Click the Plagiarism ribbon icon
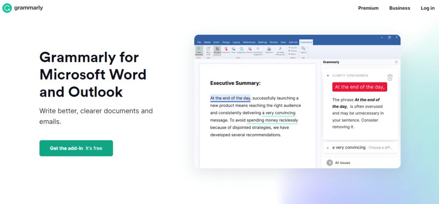439x204 pixels. (x=269, y=50)
